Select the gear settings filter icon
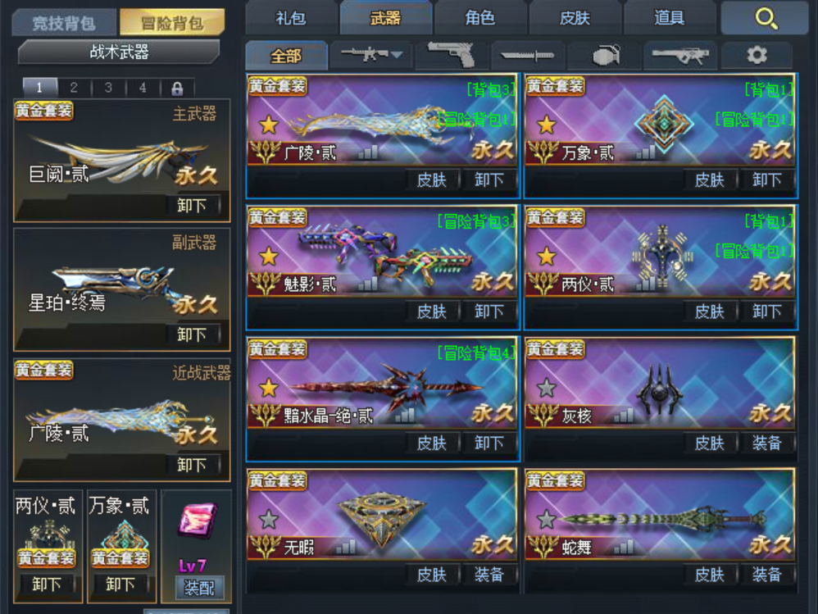The image size is (818, 614). (757, 55)
